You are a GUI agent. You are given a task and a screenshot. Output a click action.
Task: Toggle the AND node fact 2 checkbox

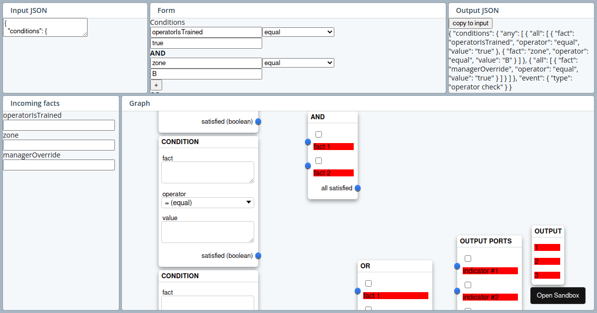tap(319, 161)
